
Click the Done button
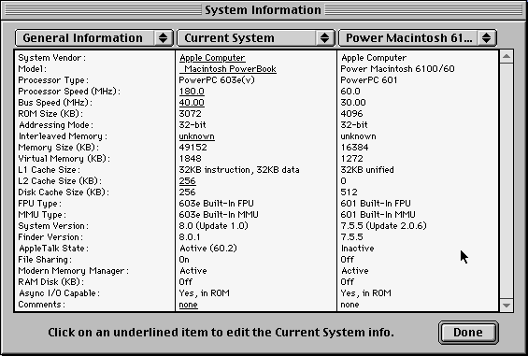(468, 333)
